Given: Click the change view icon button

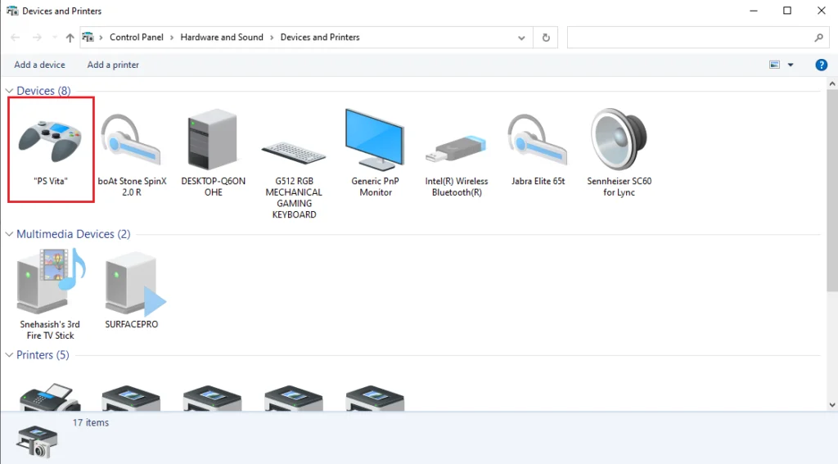Looking at the screenshot, I should point(774,65).
